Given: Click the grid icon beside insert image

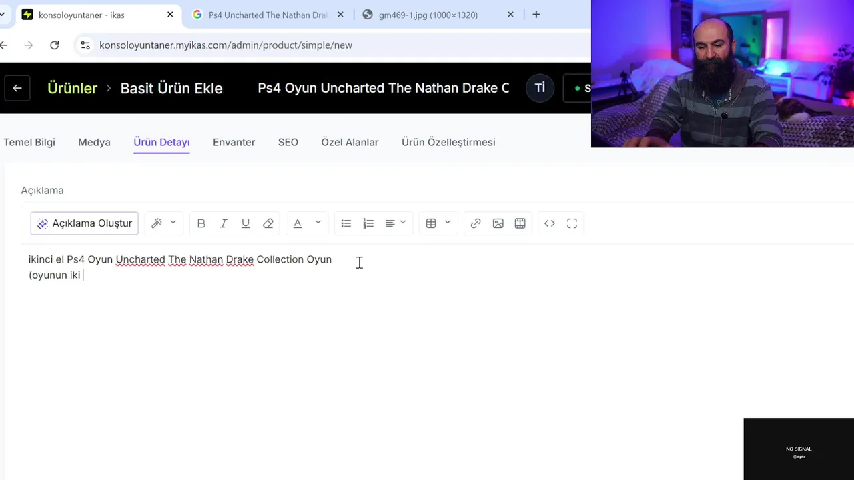Looking at the screenshot, I should tap(520, 223).
